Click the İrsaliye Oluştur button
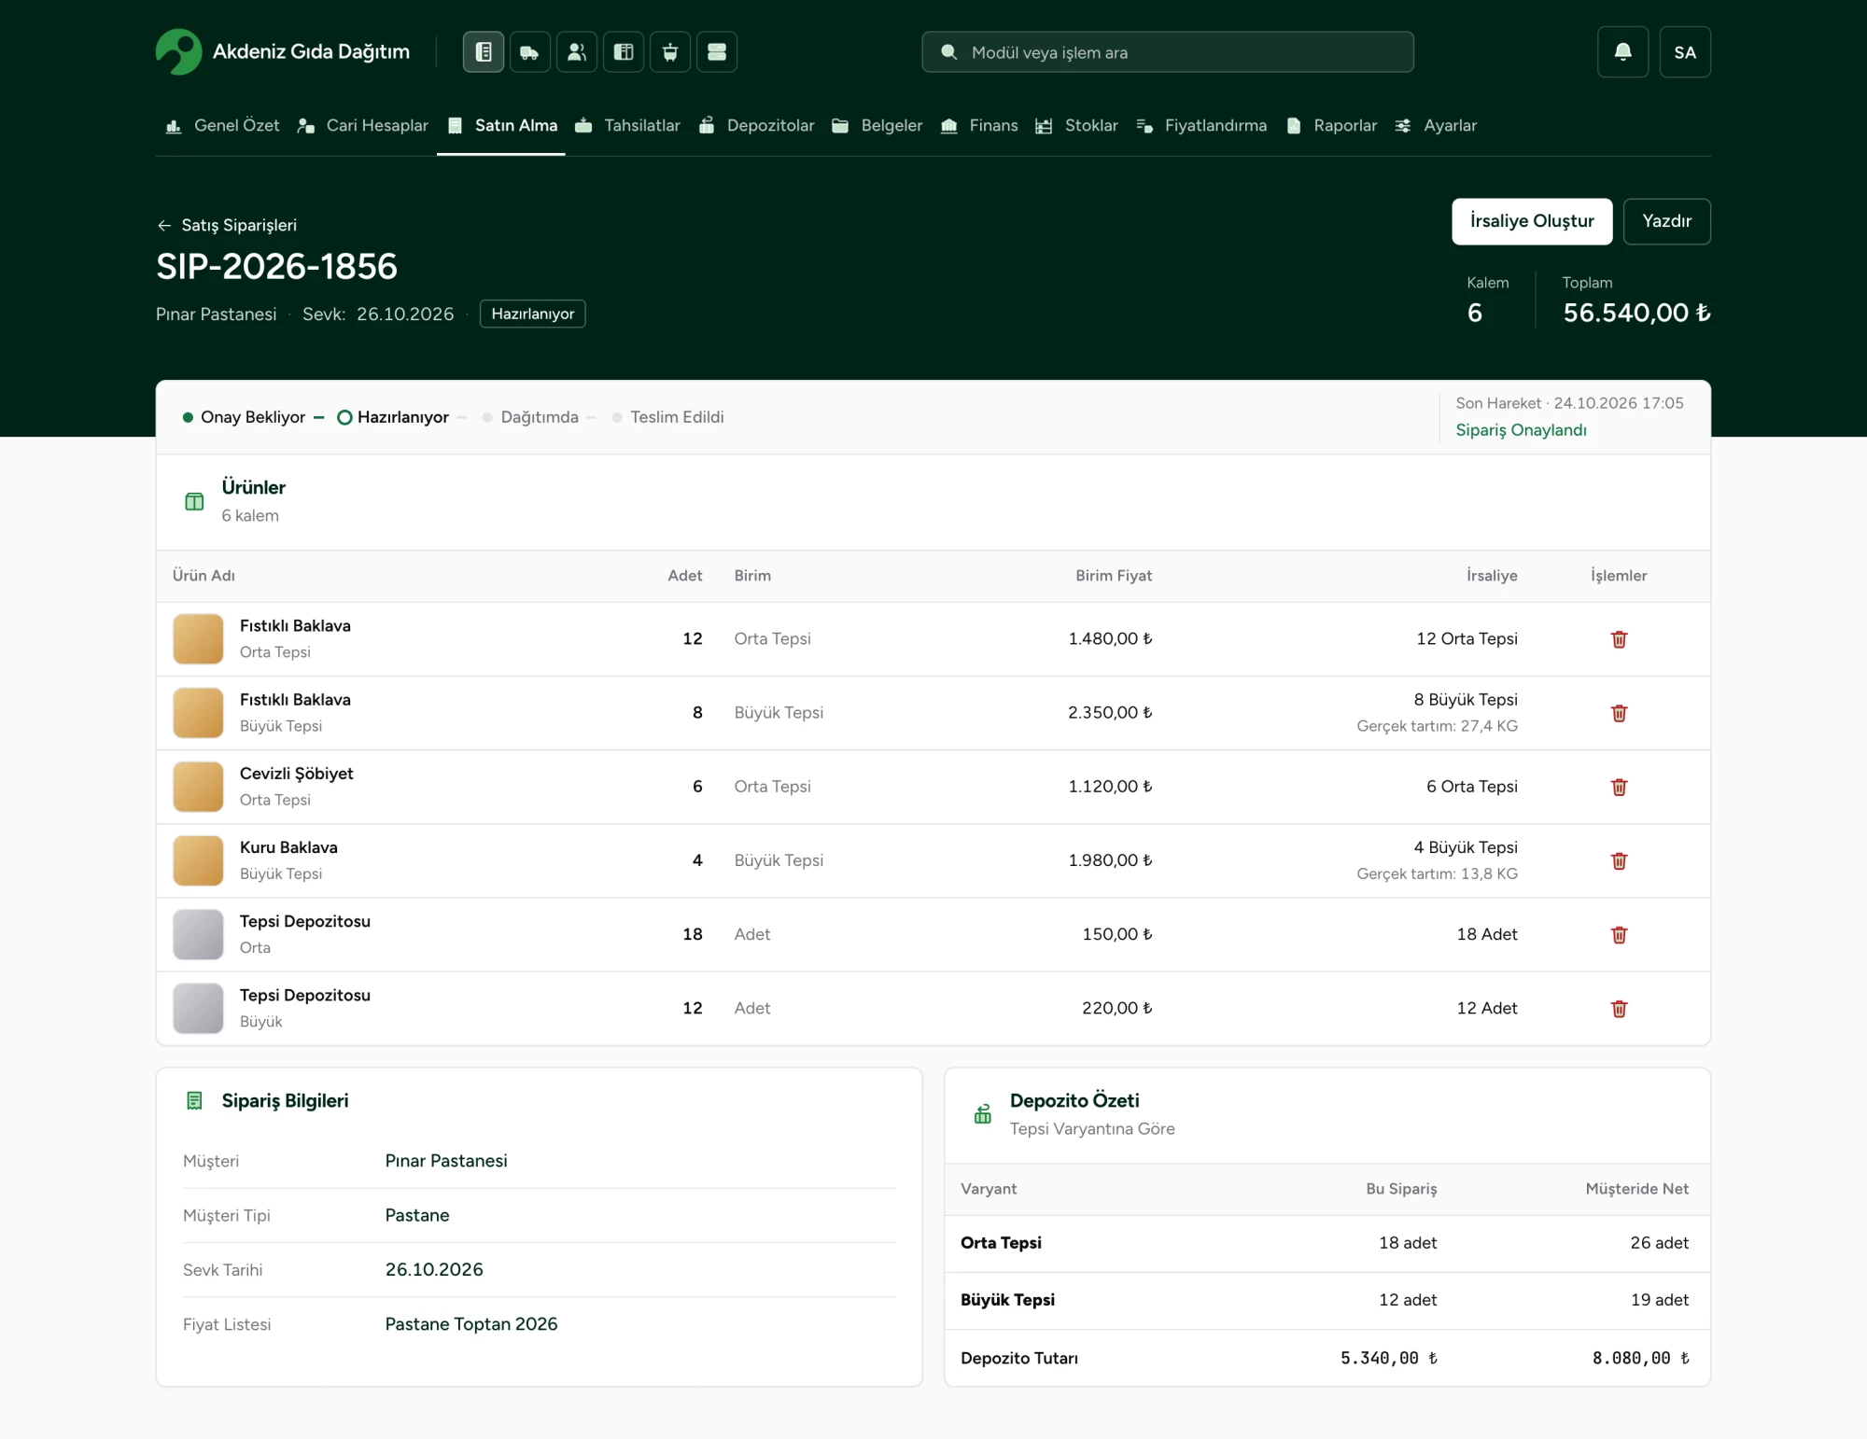The width and height of the screenshot is (1867, 1439). 1532,221
